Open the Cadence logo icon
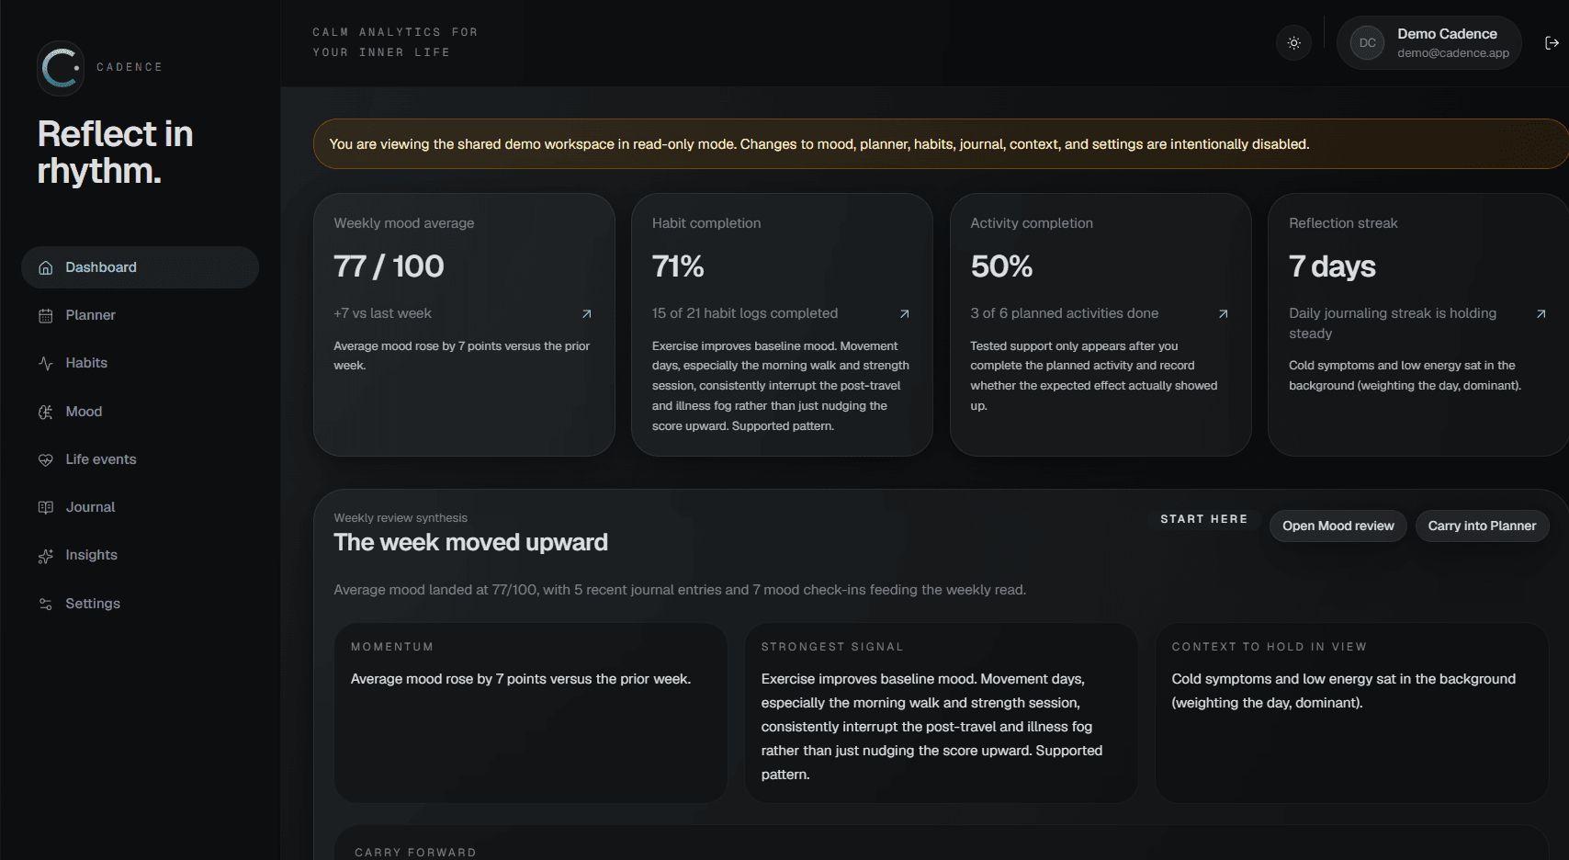The width and height of the screenshot is (1569, 860). pos(61,68)
